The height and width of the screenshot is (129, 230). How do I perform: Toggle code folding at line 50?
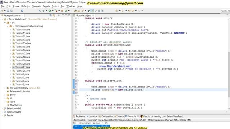78,96
